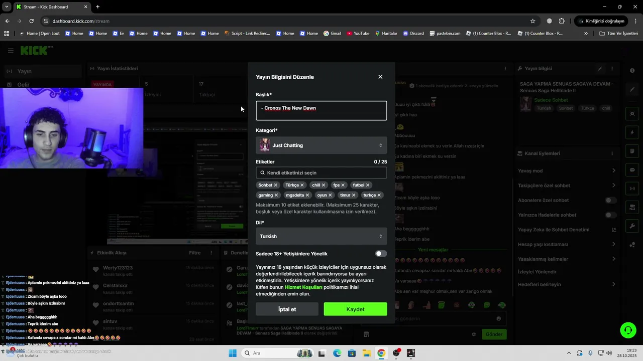Image resolution: width=643 pixels, height=361 pixels.
Task: Open Microsoft Edge from the taskbar
Action: click(337, 353)
